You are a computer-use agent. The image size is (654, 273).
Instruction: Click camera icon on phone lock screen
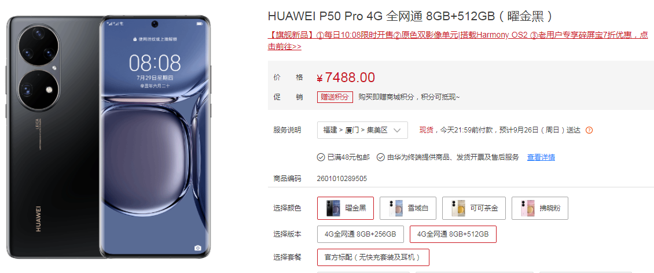tap(198, 248)
